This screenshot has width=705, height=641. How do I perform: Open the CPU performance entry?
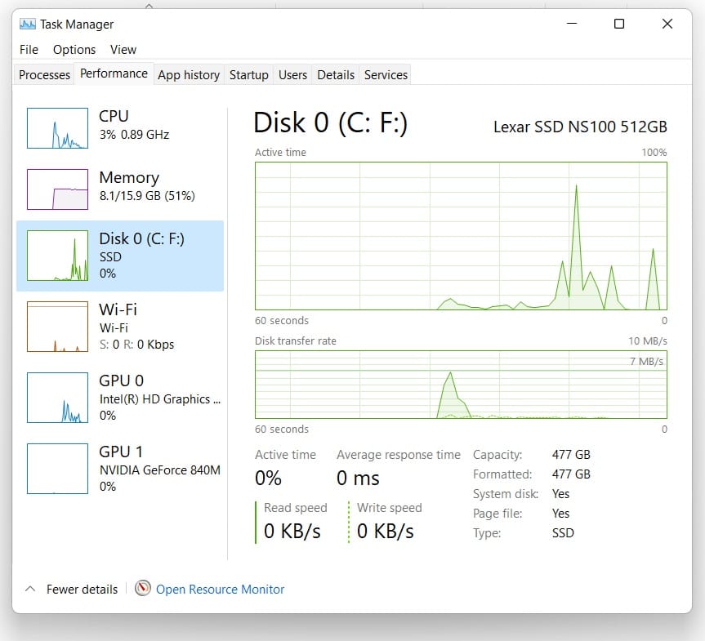(x=120, y=128)
